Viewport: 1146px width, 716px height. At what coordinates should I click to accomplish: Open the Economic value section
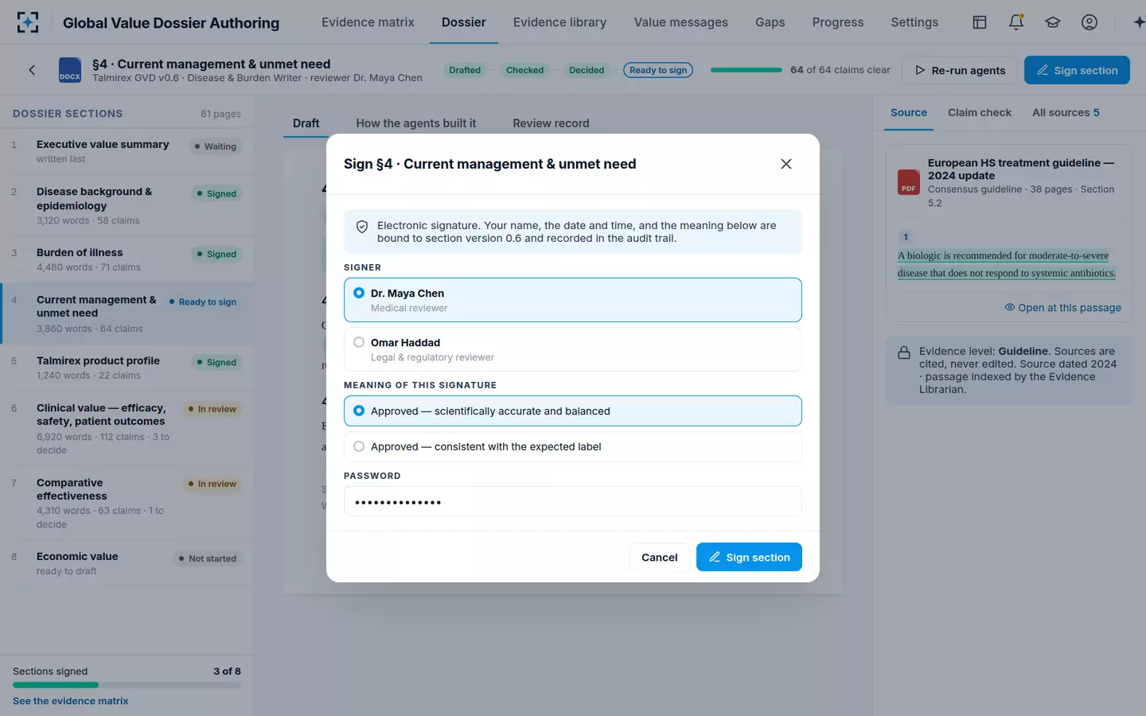coord(127,563)
